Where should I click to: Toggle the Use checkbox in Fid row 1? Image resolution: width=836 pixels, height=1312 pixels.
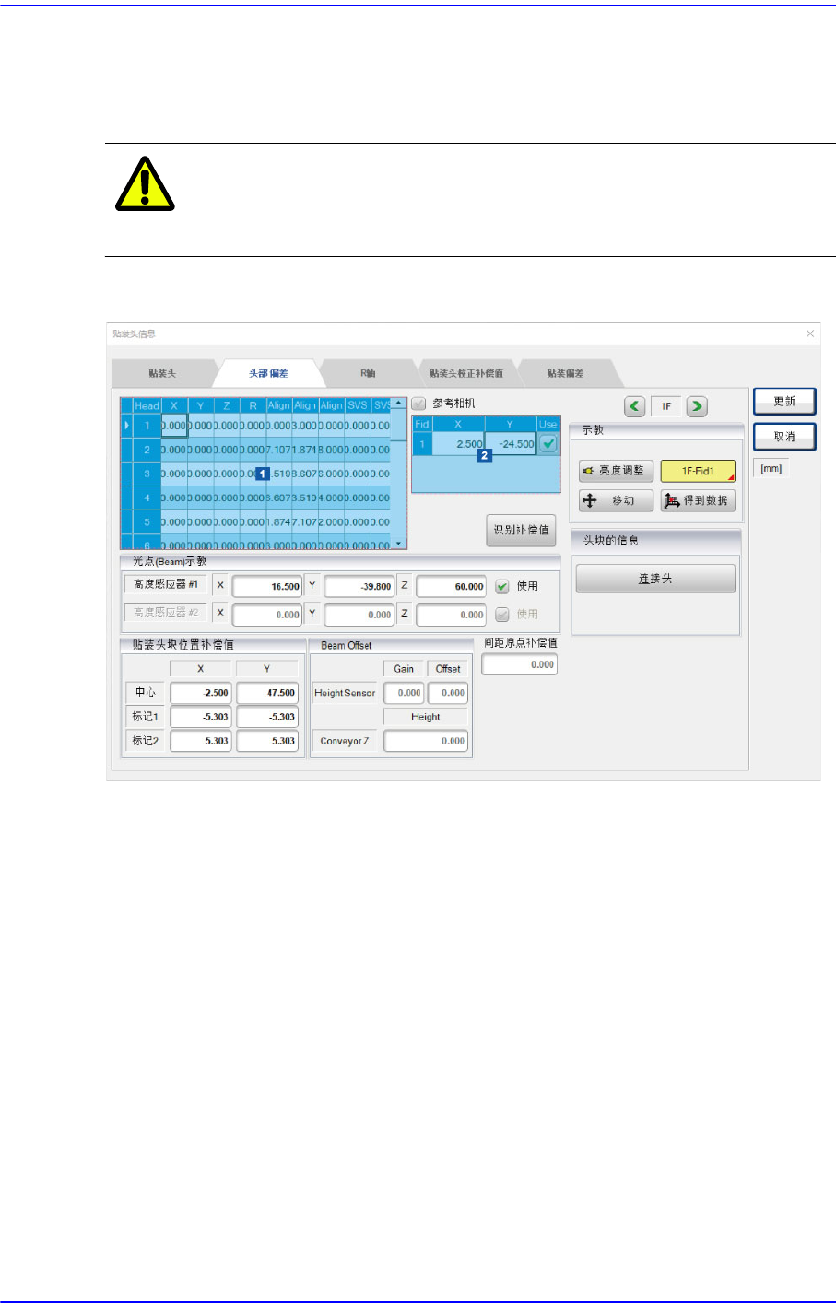(548, 444)
